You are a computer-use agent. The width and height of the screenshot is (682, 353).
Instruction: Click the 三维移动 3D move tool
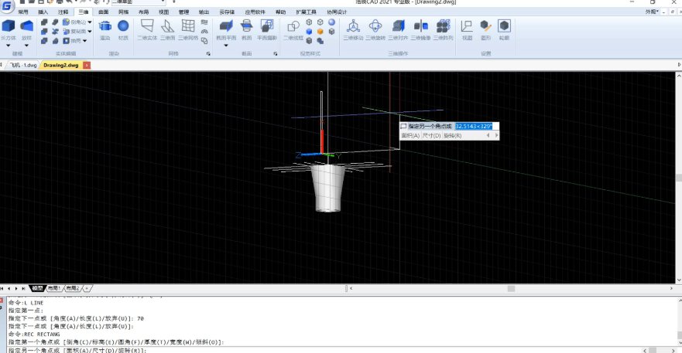coord(354,28)
